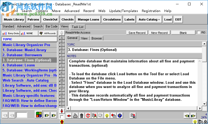Click the horizontal scrollbar under the notes

(x=134, y=108)
